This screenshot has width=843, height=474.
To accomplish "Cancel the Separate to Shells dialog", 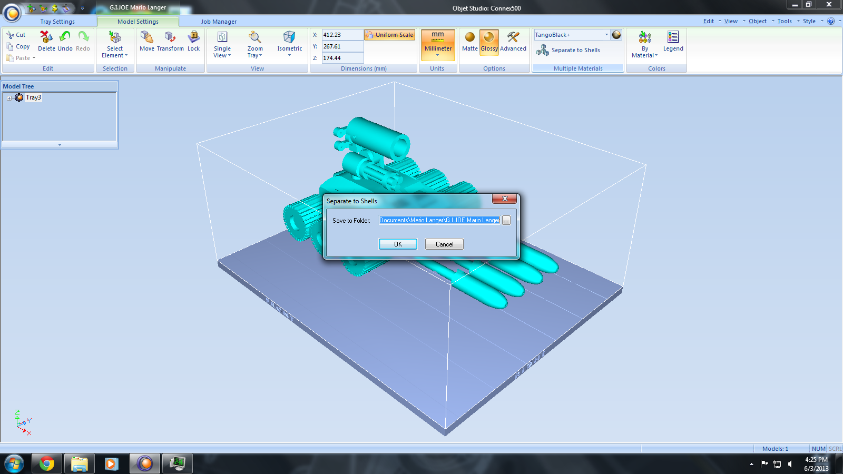I will pyautogui.click(x=444, y=244).
